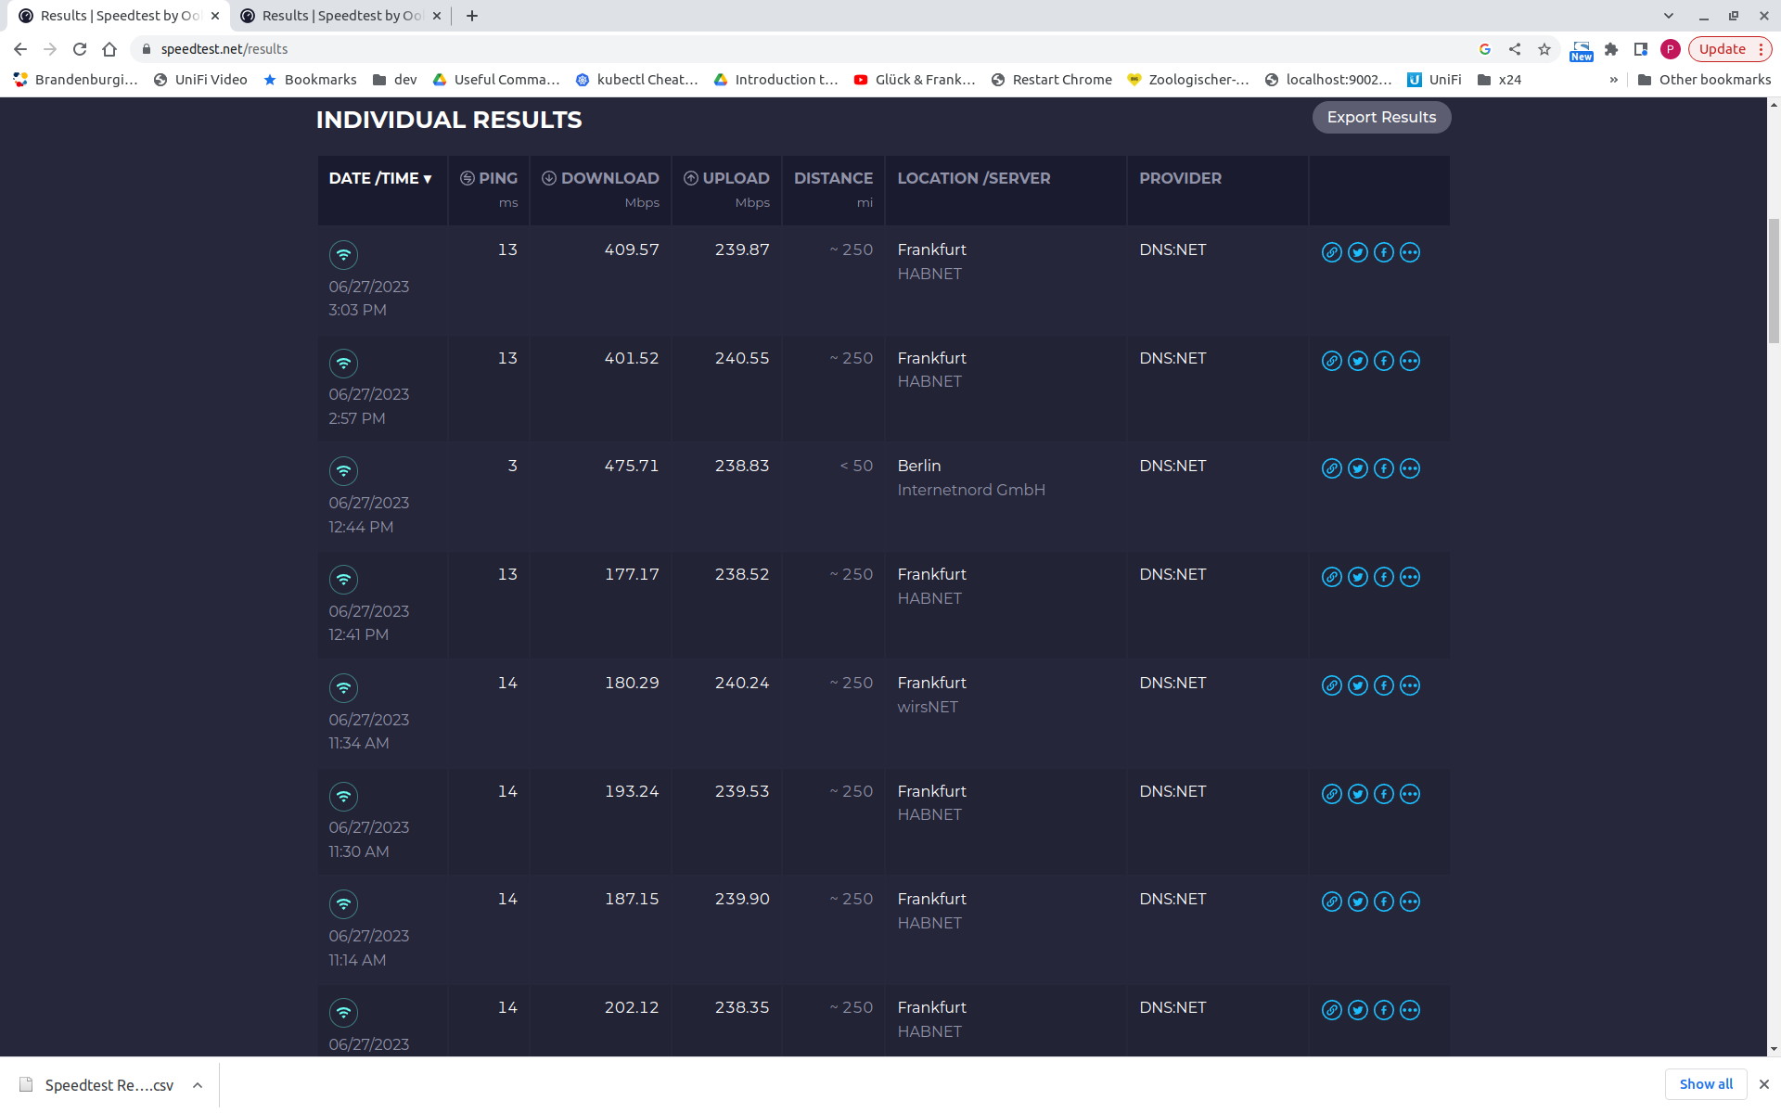Open the Chrome profile avatar
The image size is (1781, 1113).
click(1670, 49)
